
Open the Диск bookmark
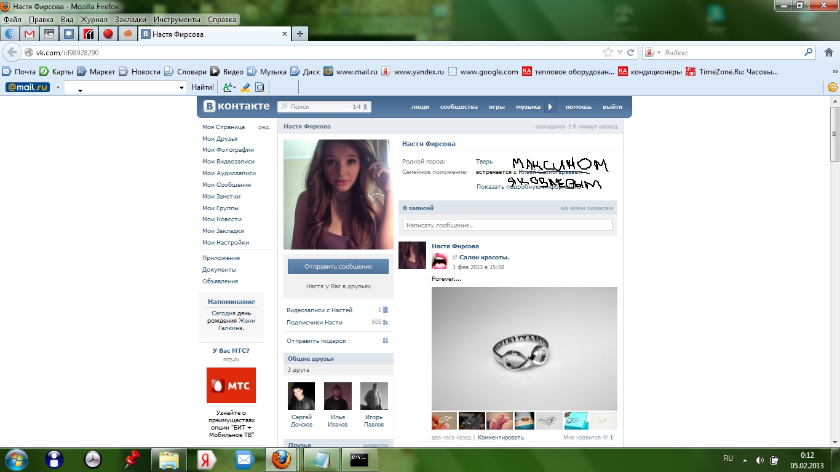click(x=305, y=71)
